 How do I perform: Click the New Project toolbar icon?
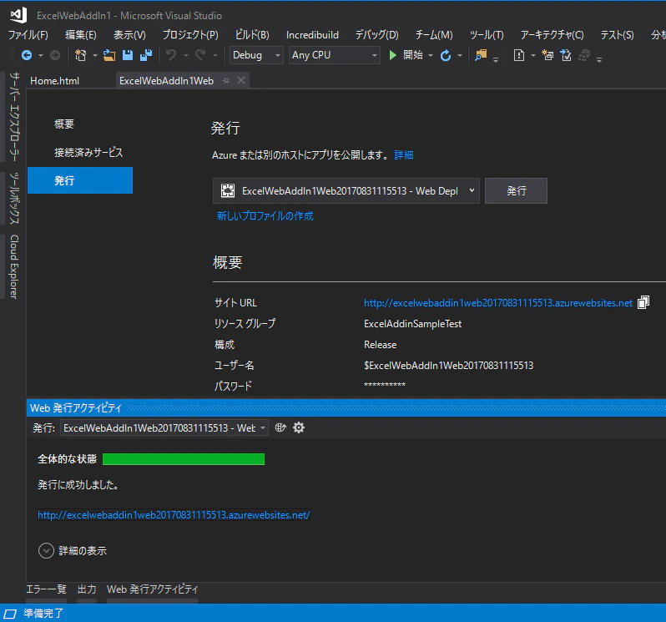click(80, 55)
